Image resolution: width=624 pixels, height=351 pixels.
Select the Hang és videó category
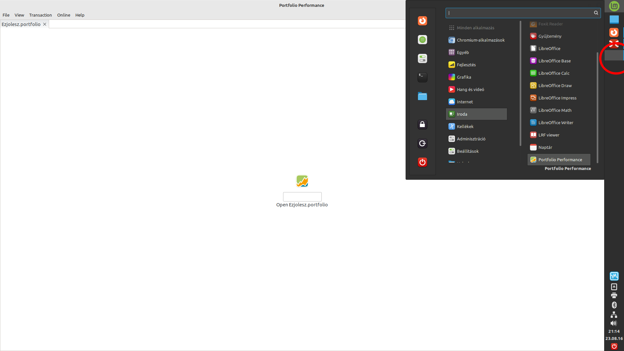click(x=476, y=89)
